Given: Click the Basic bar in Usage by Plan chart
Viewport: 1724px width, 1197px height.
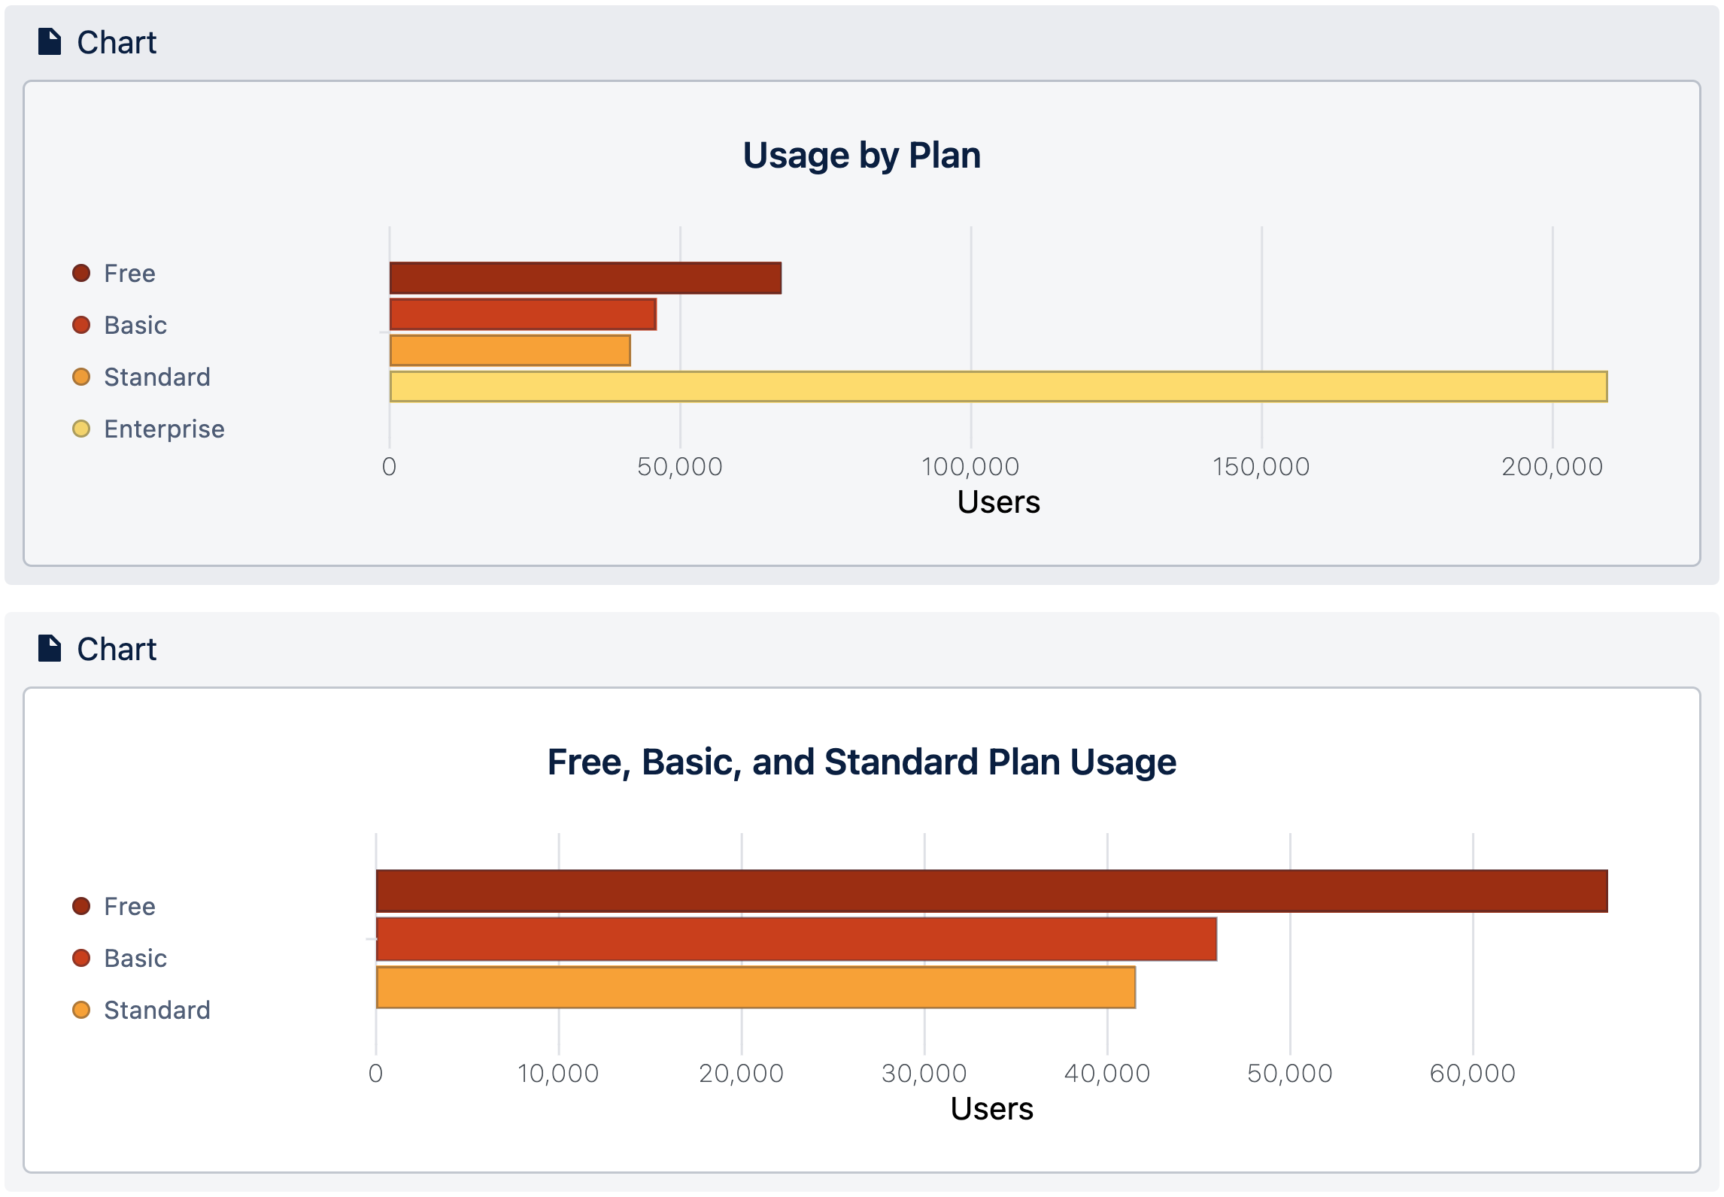Looking at the screenshot, I should pyautogui.click(x=523, y=314).
